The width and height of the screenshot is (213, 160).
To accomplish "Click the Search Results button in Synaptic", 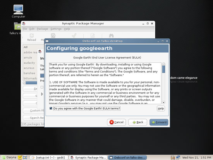I will point(34,118).
